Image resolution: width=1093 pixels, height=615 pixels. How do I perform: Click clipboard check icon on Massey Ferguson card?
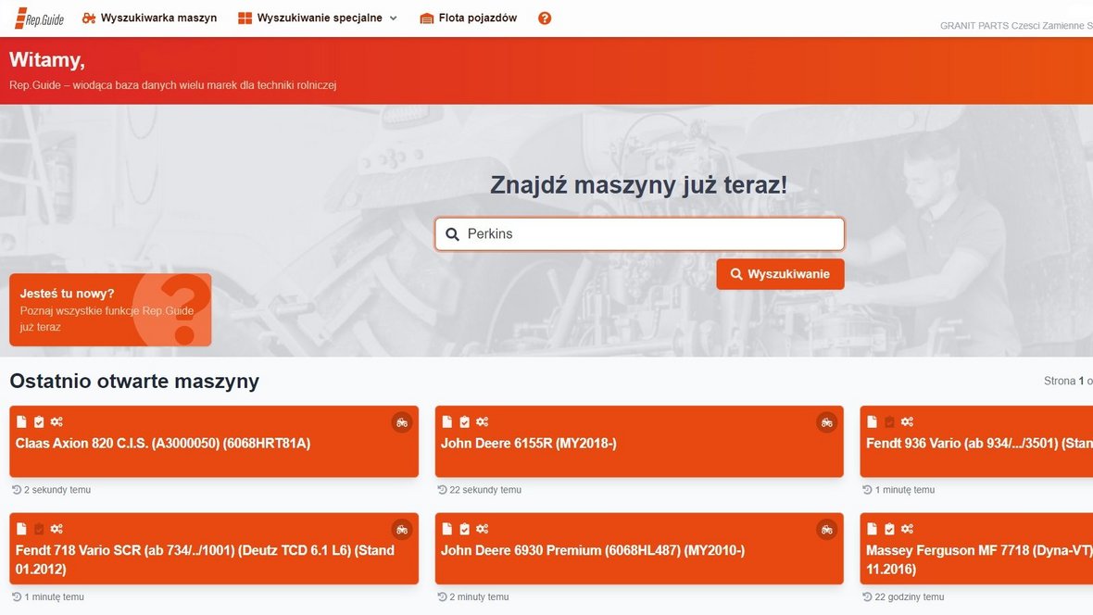click(x=889, y=529)
